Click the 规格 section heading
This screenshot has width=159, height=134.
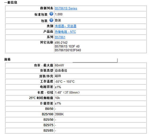tap(7, 59)
